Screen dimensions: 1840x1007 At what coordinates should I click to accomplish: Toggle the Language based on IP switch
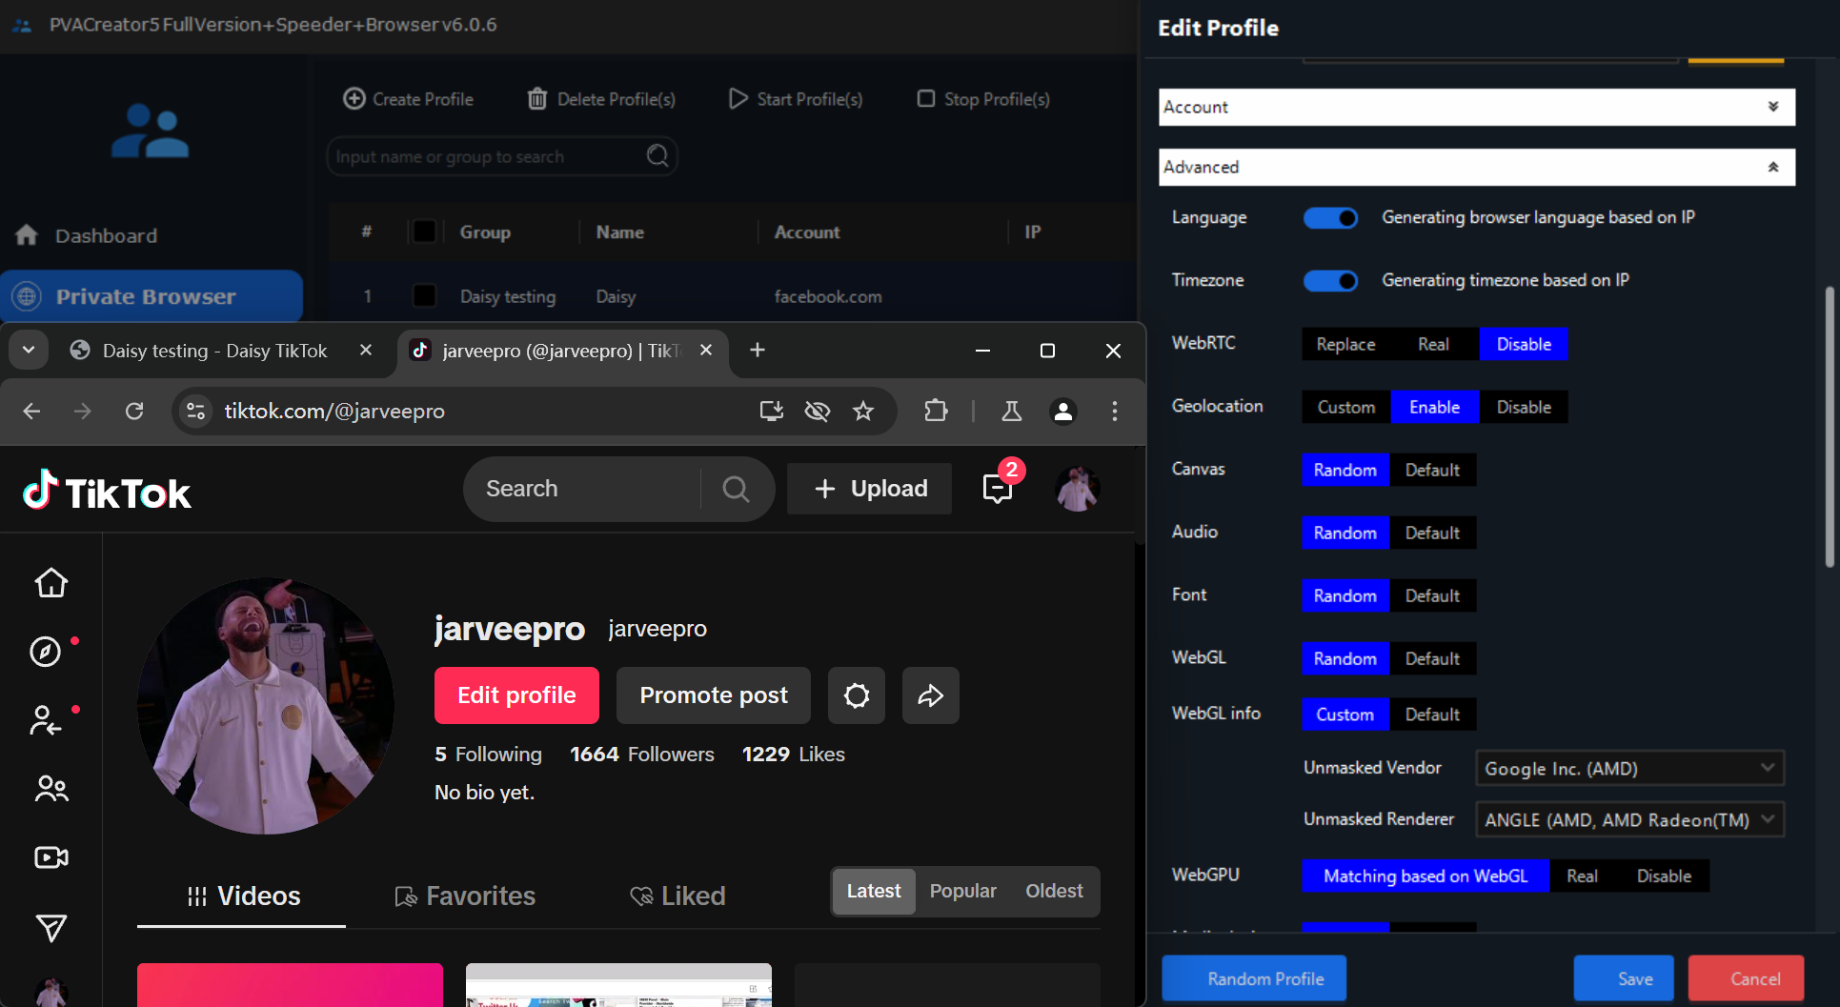click(x=1330, y=218)
